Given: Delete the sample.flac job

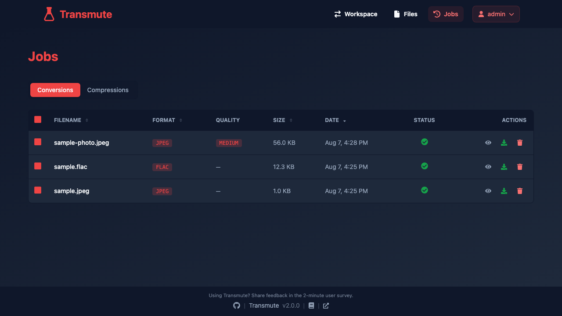Looking at the screenshot, I should 520,167.
